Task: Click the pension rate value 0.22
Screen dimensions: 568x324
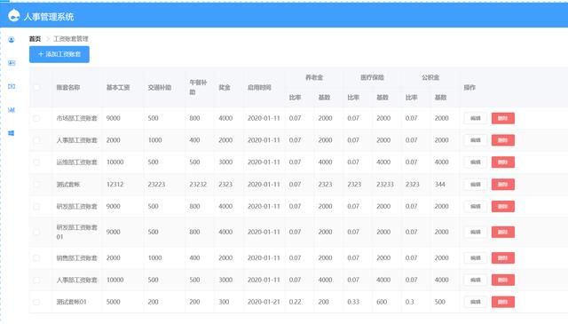Action: (296, 302)
